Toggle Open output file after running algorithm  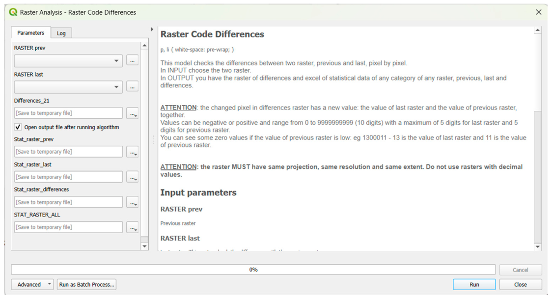click(18, 127)
